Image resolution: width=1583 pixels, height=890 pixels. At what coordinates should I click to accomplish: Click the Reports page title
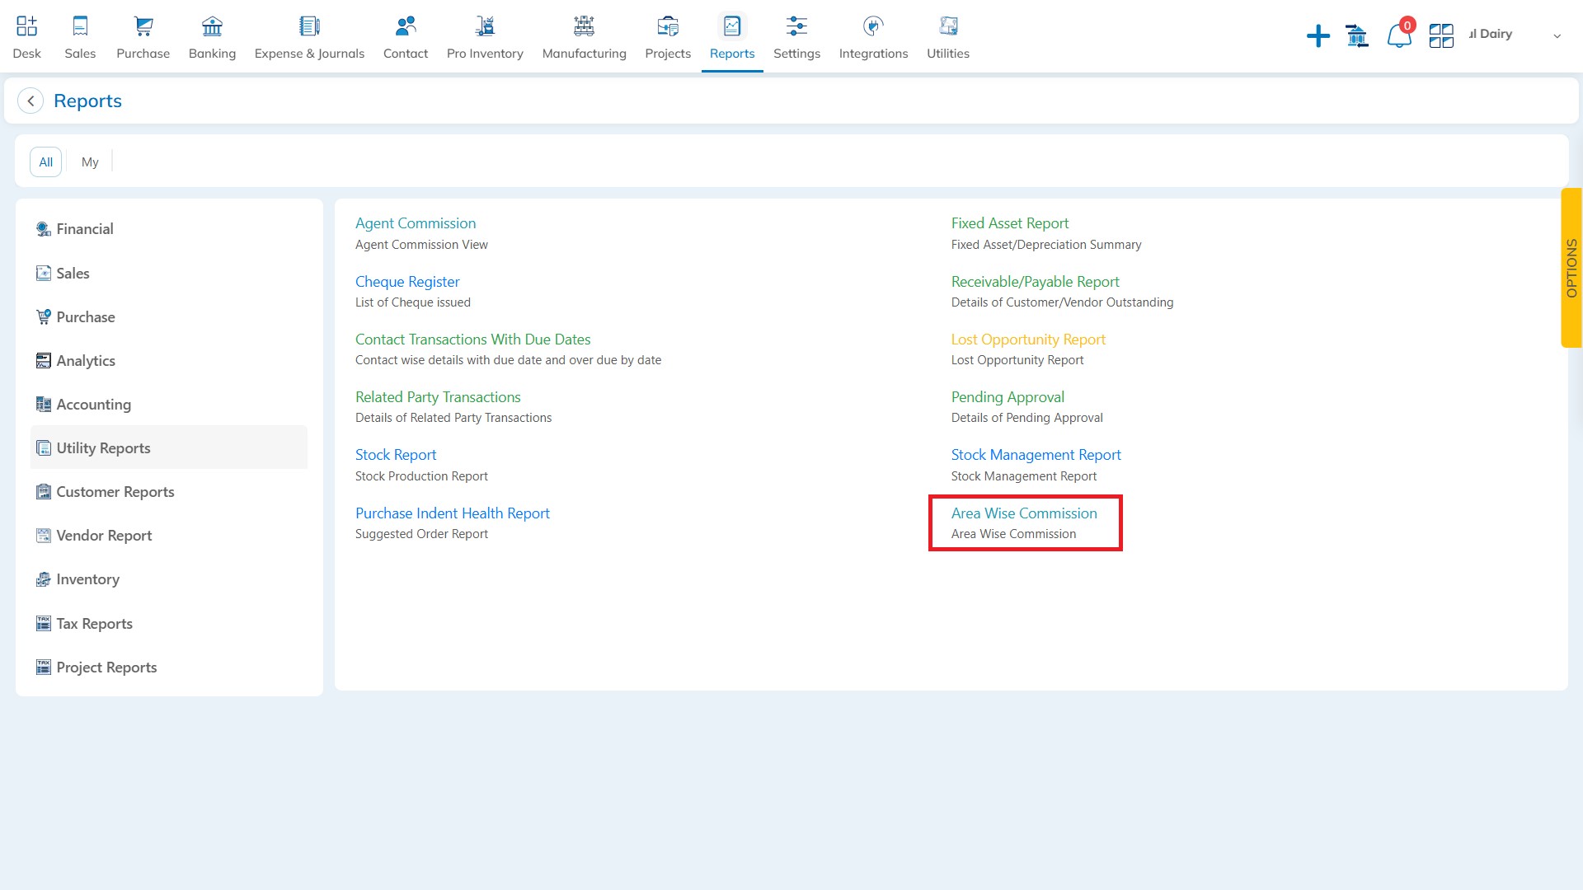(x=87, y=101)
